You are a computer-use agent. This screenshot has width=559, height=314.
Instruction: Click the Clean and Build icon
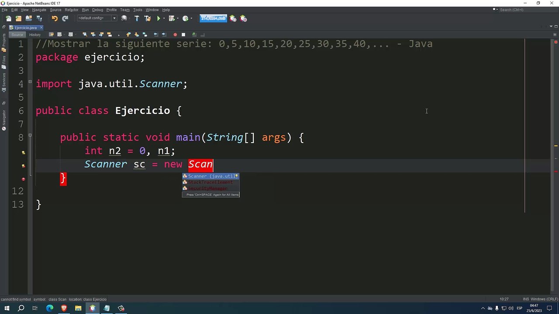click(x=147, y=18)
